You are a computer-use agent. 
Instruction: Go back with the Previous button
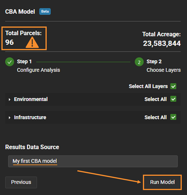click(21, 182)
